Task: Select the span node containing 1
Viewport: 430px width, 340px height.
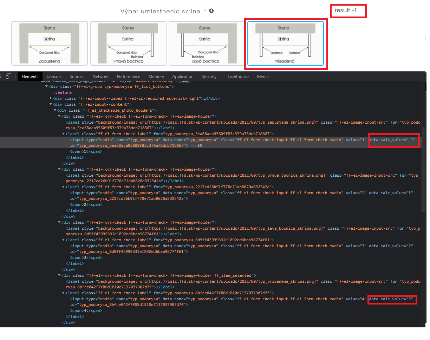Action: (x=86, y=151)
